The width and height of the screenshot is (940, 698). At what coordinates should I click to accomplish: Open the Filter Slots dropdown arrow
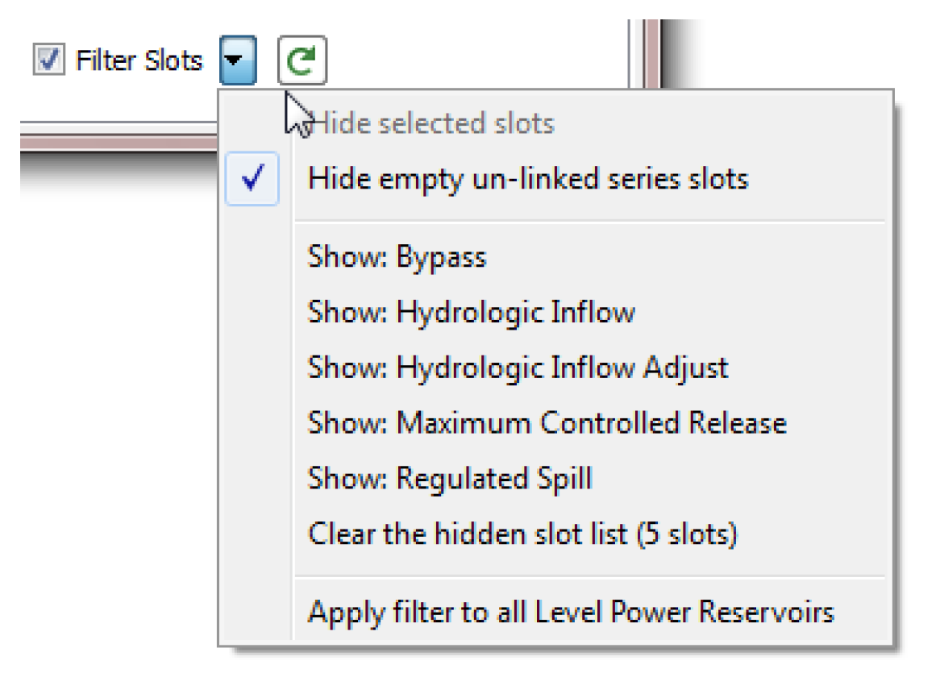[238, 61]
